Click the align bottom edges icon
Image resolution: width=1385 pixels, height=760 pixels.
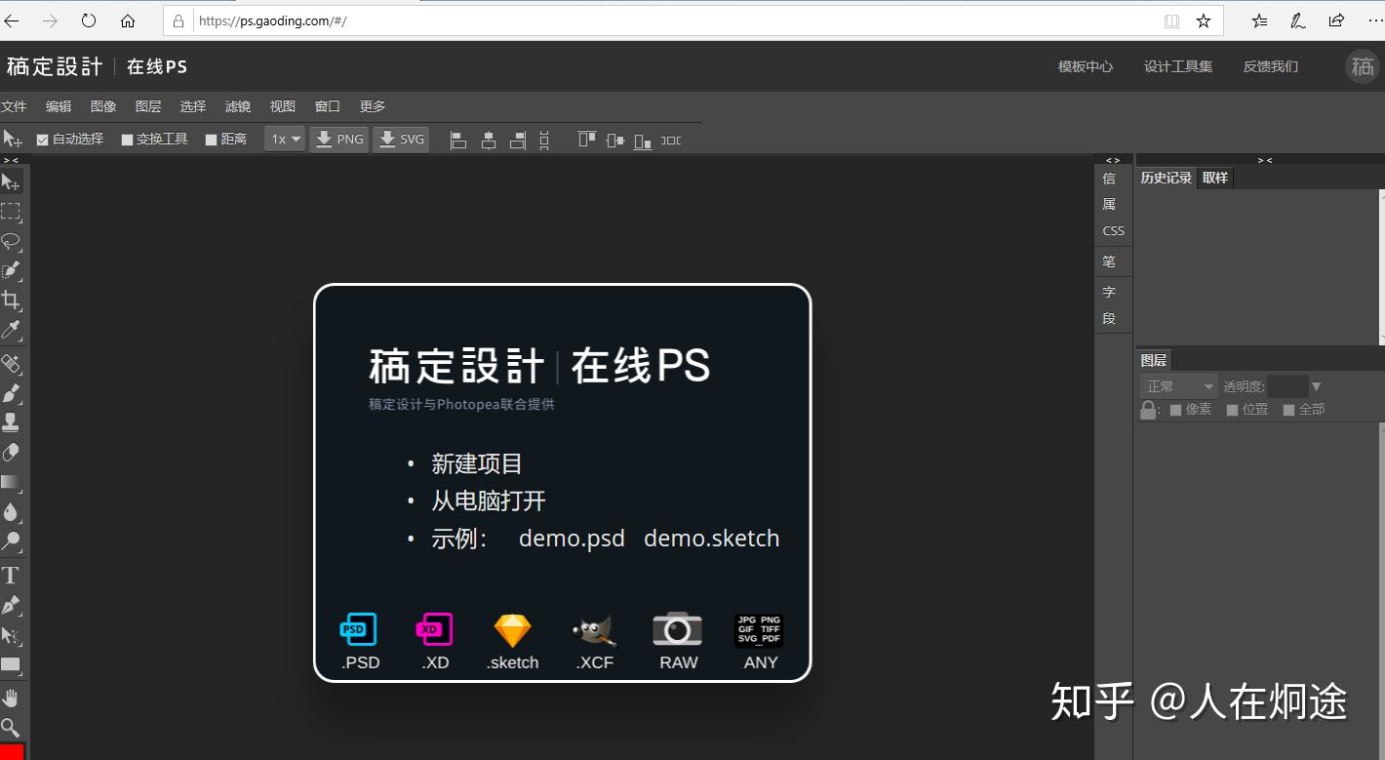tap(643, 140)
